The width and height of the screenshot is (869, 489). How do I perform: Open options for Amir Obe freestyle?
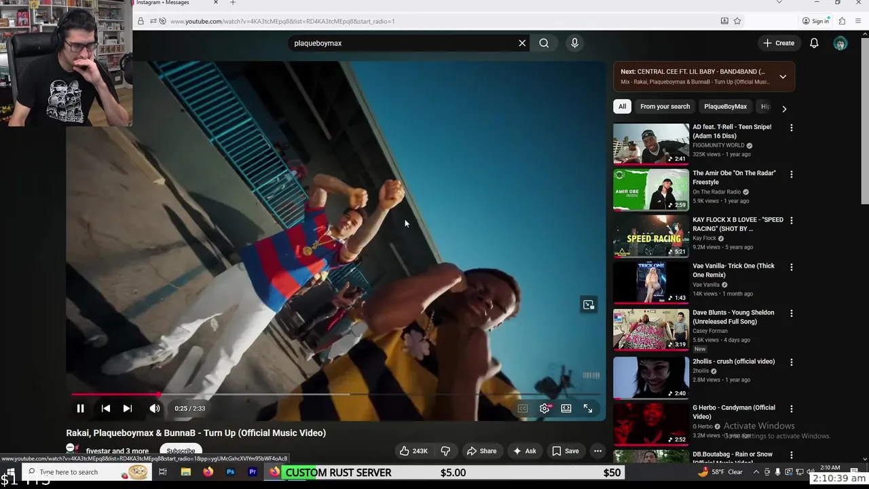coord(791,174)
